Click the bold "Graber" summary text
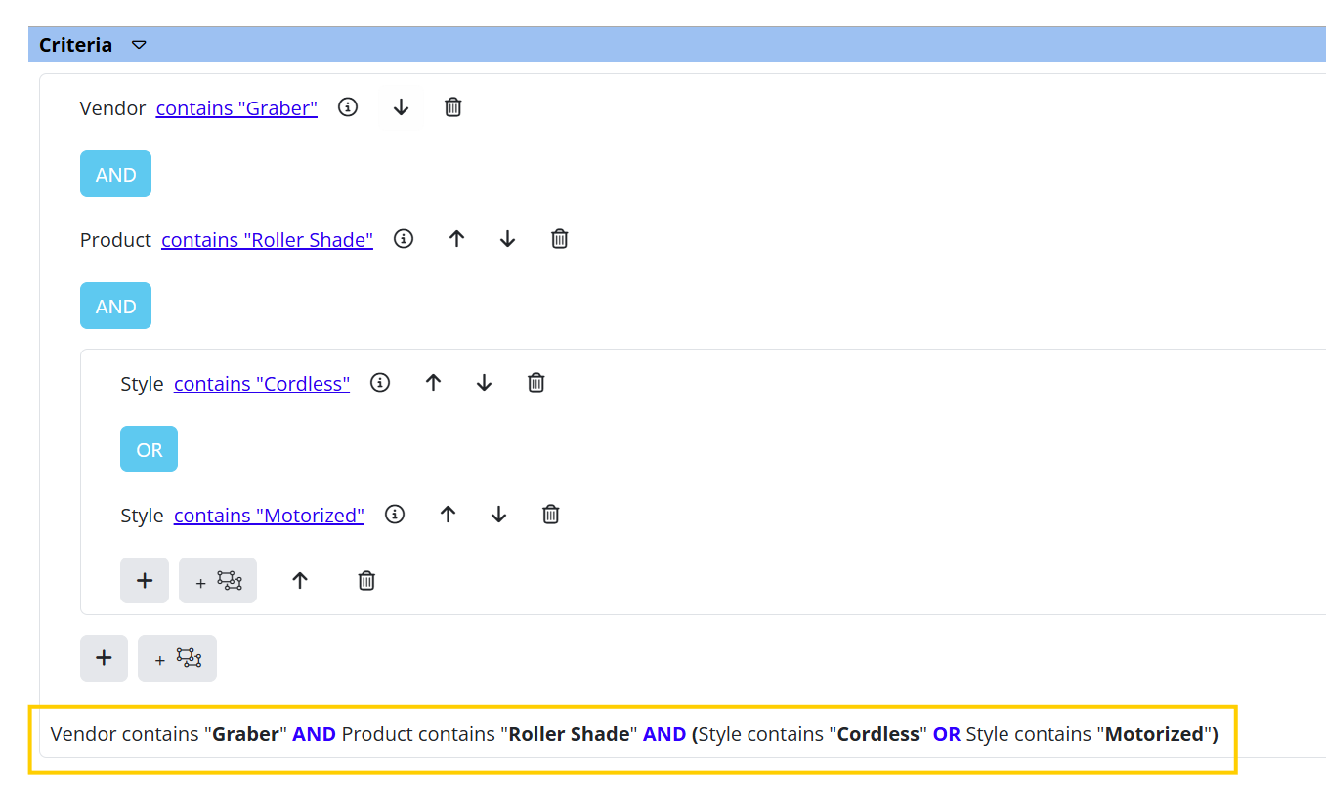The width and height of the screenshot is (1326, 786). (x=245, y=734)
